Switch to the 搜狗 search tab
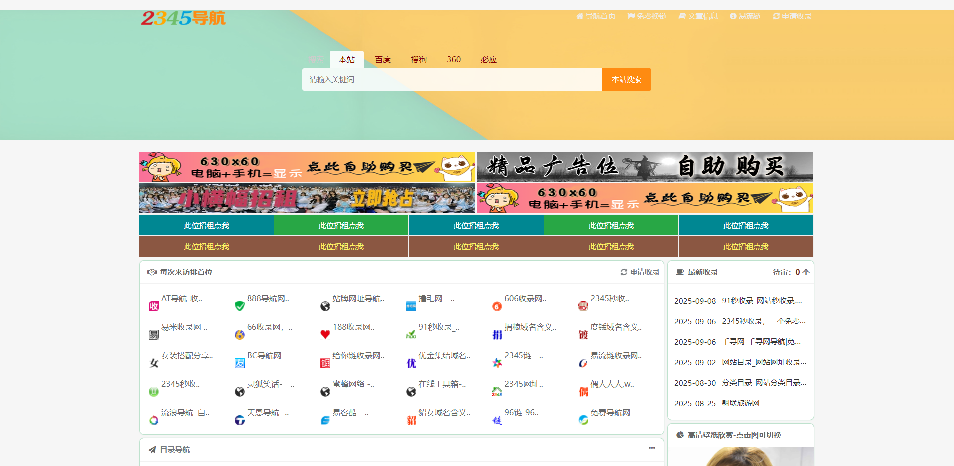This screenshot has height=466, width=954. coord(419,60)
